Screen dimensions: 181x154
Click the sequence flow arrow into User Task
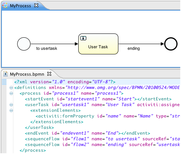(54, 44)
